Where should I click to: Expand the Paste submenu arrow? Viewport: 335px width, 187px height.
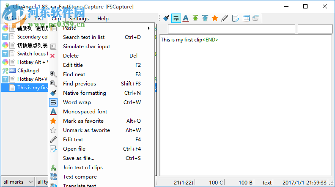point(149,28)
